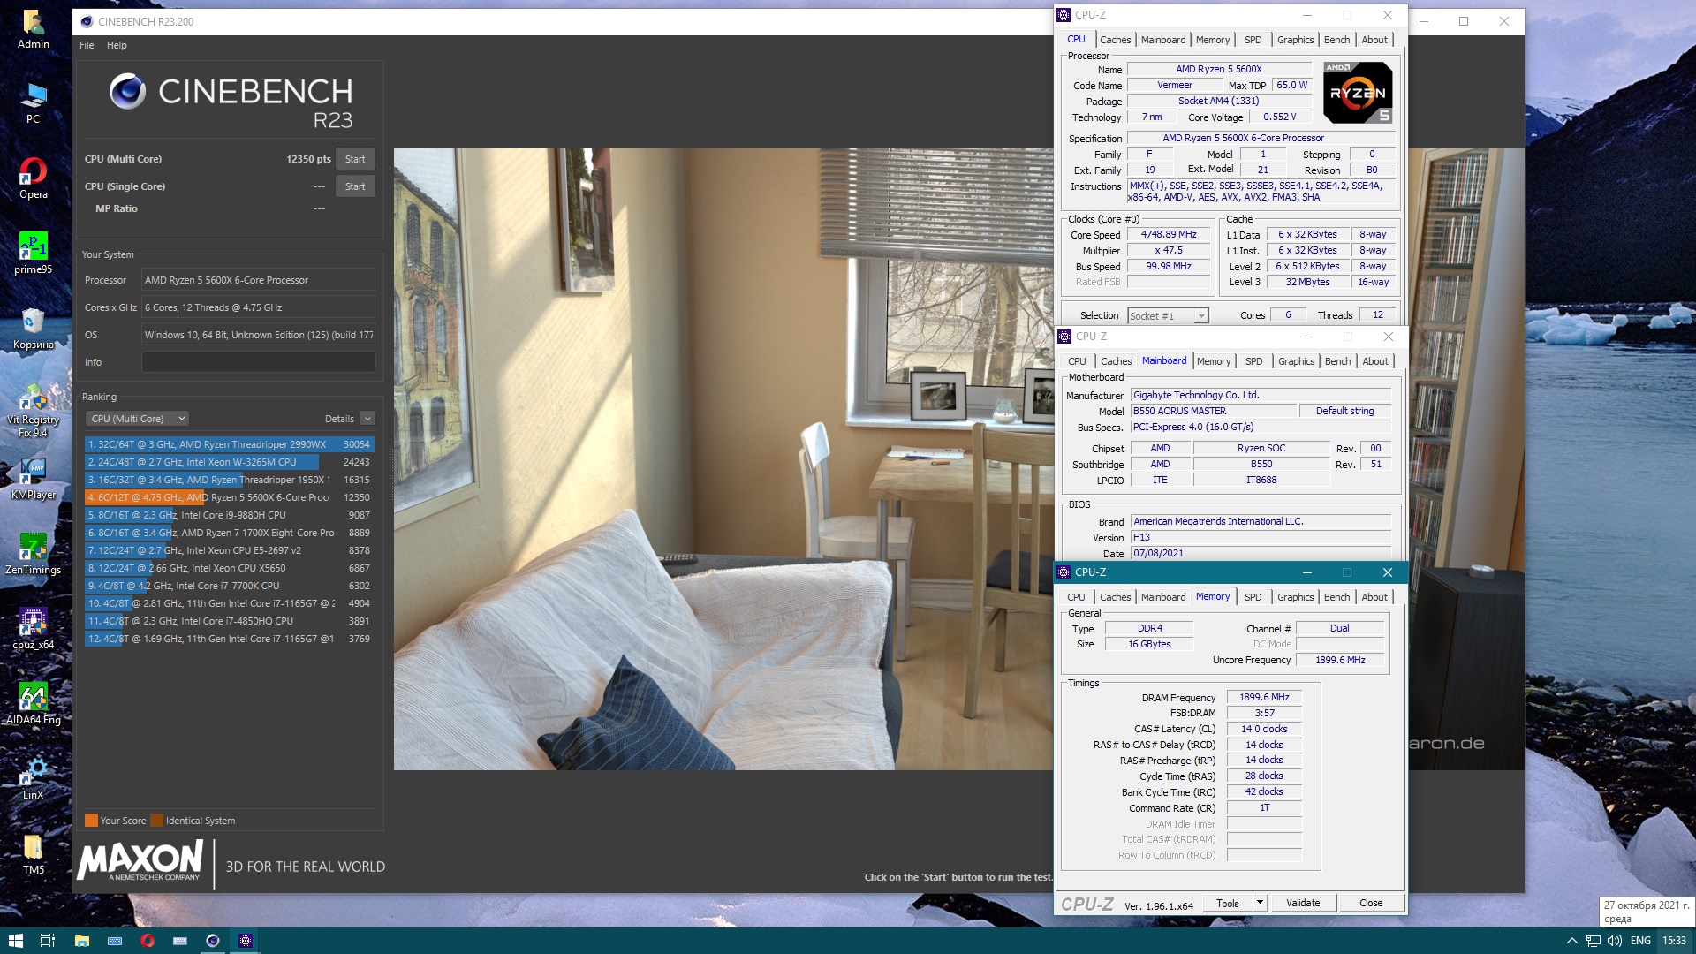Click the Info input field
The width and height of the screenshot is (1696, 954).
(x=258, y=362)
